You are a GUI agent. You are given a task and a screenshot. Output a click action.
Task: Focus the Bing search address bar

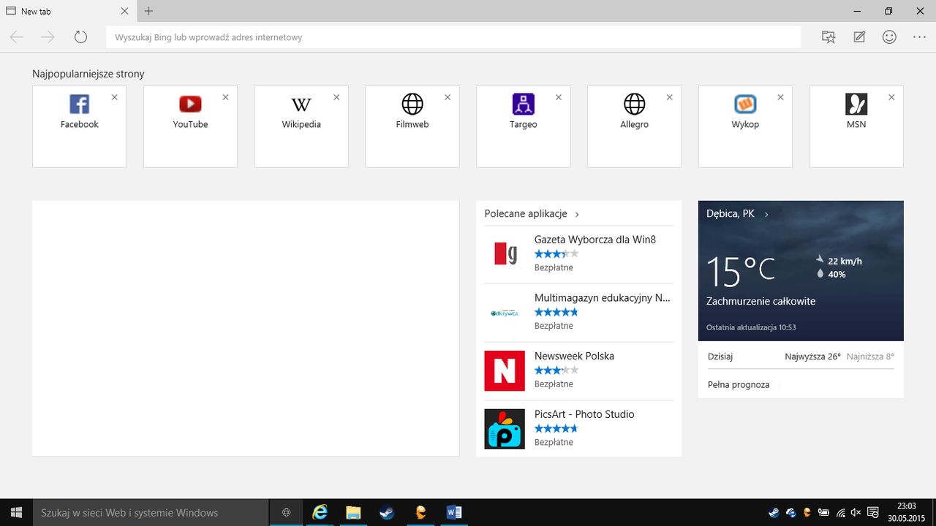click(453, 37)
